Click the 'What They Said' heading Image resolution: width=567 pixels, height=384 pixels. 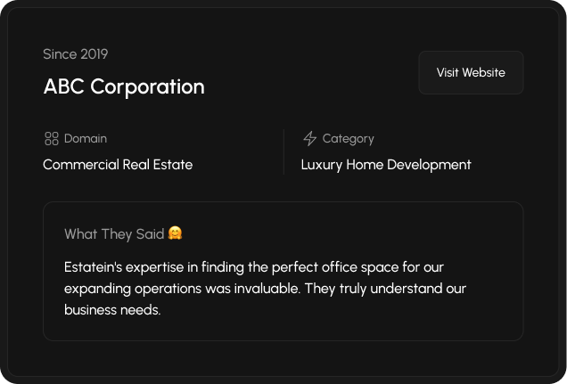pos(114,234)
